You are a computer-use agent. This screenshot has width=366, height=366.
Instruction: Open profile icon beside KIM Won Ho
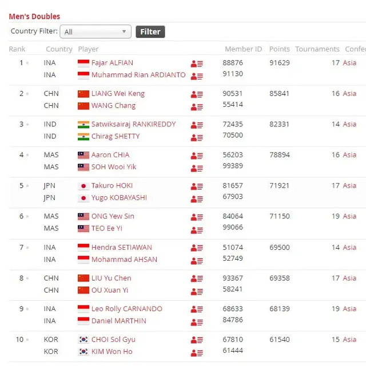(x=197, y=353)
